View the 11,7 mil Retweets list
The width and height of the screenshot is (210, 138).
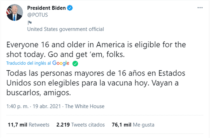coord(28,125)
